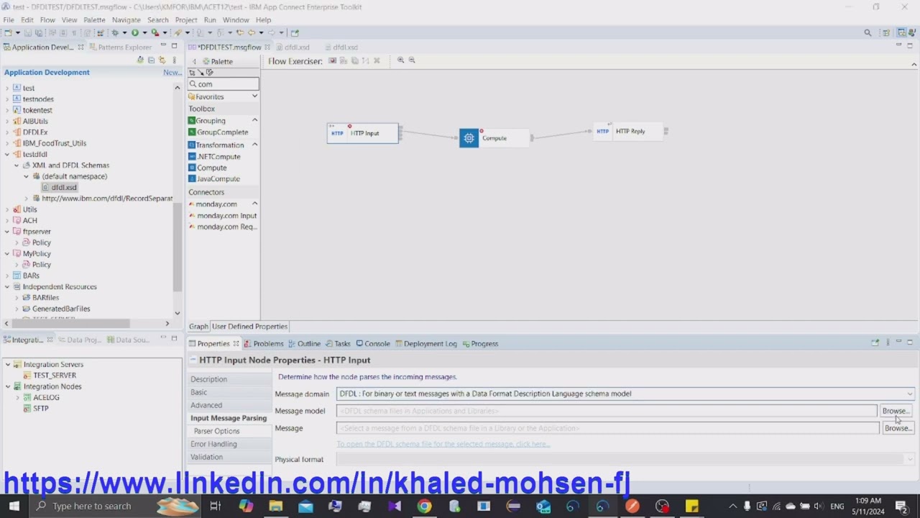The width and height of the screenshot is (920, 518).
Task: Click the navigator horizontal scrollbar
Action: click(x=70, y=324)
